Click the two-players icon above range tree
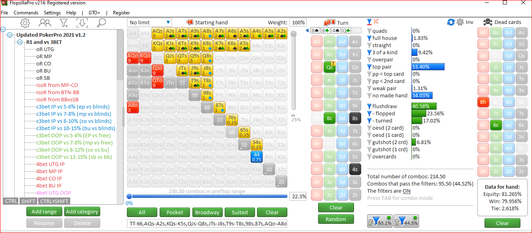 coord(45,23)
